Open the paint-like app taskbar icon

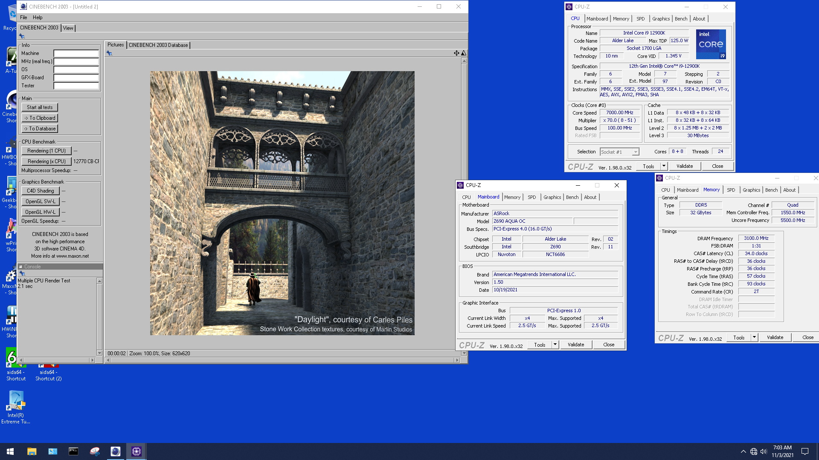point(94,451)
